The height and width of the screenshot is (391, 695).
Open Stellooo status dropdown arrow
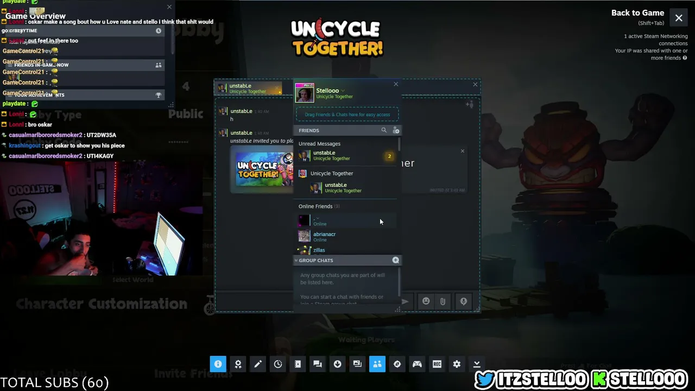pos(343,91)
